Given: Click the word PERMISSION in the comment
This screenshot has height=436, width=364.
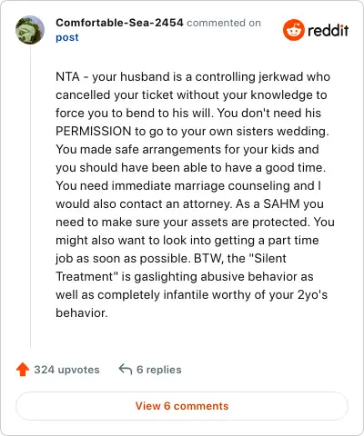Looking at the screenshot, I should pos(94,132).
